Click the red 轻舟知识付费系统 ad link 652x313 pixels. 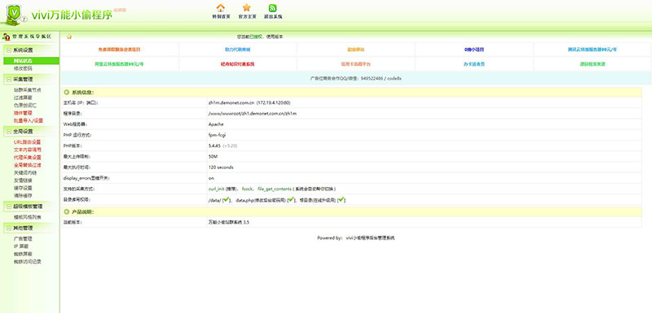(238, 64)
